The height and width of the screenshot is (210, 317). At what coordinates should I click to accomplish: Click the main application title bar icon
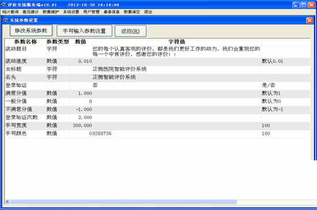(3, 5)
